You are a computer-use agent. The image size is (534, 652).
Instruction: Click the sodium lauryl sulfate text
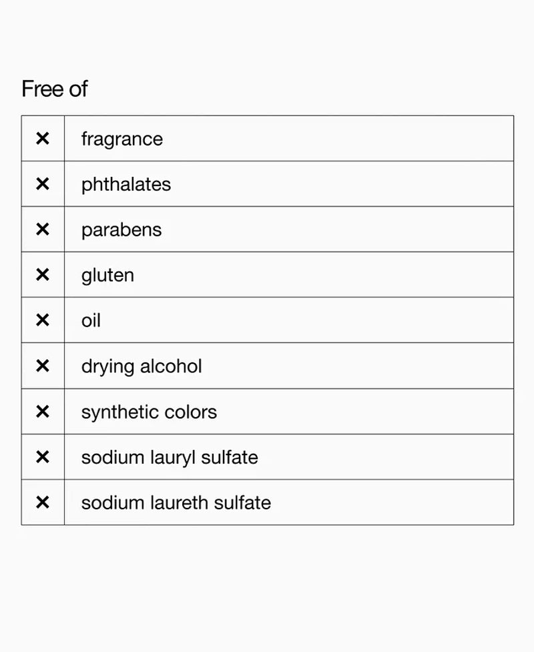pos(170,457)
